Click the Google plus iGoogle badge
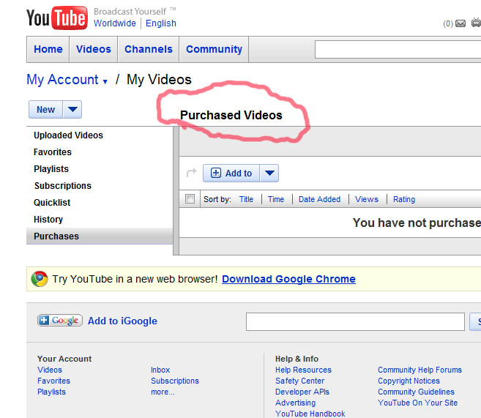Image resolution: width=481 pixels, height=418 pixels. coord(60,321)
